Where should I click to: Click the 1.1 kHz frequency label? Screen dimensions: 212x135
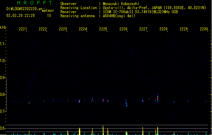[2, 44]
